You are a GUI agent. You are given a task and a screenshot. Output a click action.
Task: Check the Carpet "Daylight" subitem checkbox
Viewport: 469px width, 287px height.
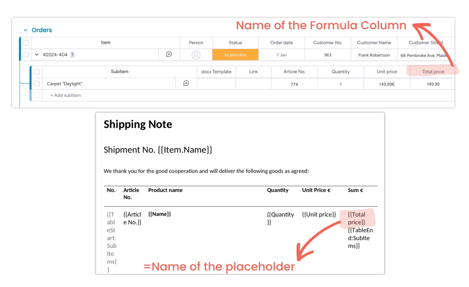(x=37, y=84)
